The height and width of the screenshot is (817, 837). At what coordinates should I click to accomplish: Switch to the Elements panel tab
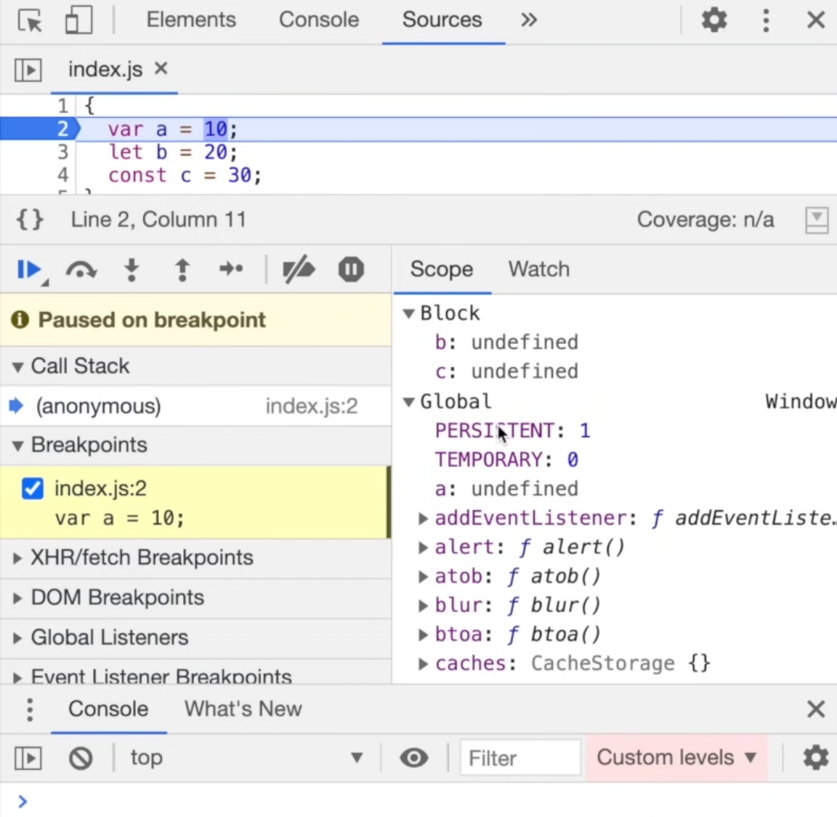coord(190,20)
